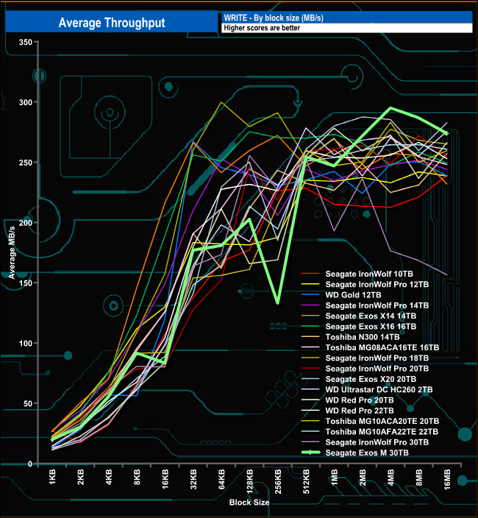This screenshot has height=518, width=478.
Task: Click the yellow swatch for IronWolf Pro 12TB
Action: pos(310,284)
